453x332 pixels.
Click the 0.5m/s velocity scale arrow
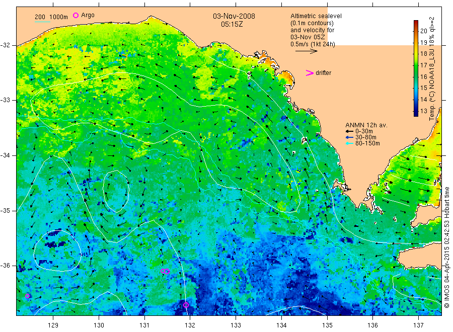click(x=306, y=51)
